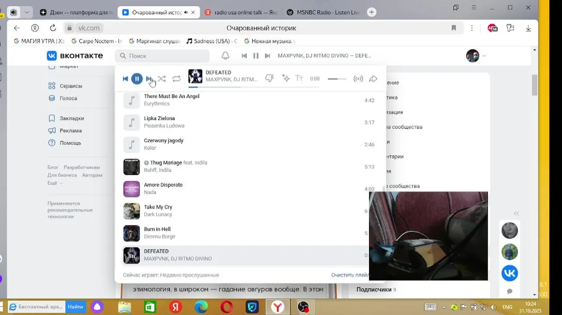The image size is (562, 315).
Task: Reload the page
Action: click(53, 28)
